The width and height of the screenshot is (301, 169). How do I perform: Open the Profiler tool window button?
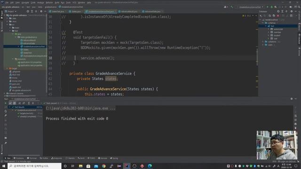pos(44,158)
